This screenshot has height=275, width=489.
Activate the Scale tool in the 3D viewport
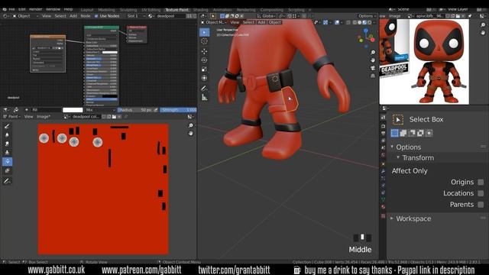point(204,70)
